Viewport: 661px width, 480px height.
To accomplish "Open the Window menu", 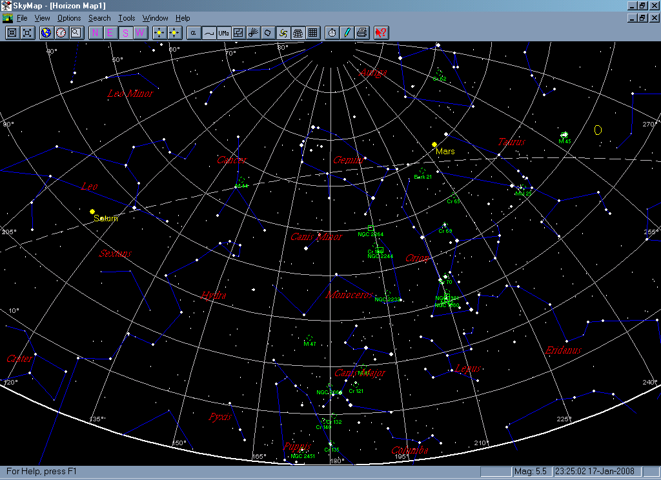I will click(155, 18).
